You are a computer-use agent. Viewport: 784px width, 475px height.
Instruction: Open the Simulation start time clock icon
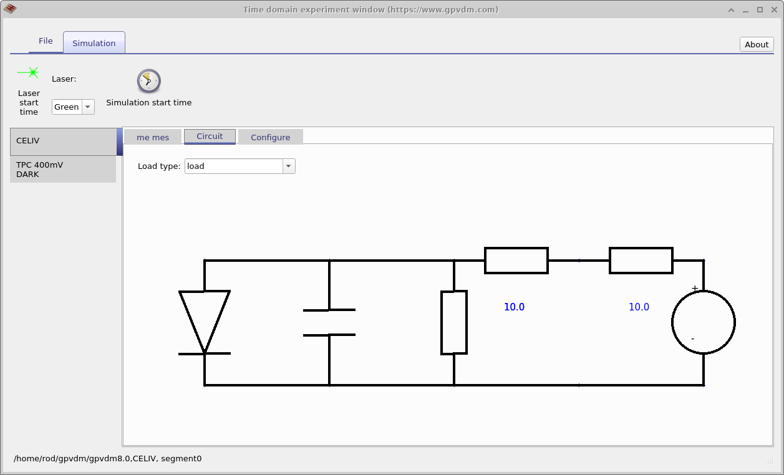148,80
